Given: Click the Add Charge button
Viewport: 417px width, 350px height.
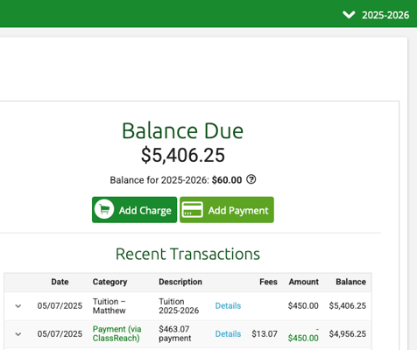Looking at the screenshot, I should click(134, 210).
